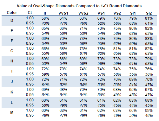Click the VVS1 column header

[63, 13]
